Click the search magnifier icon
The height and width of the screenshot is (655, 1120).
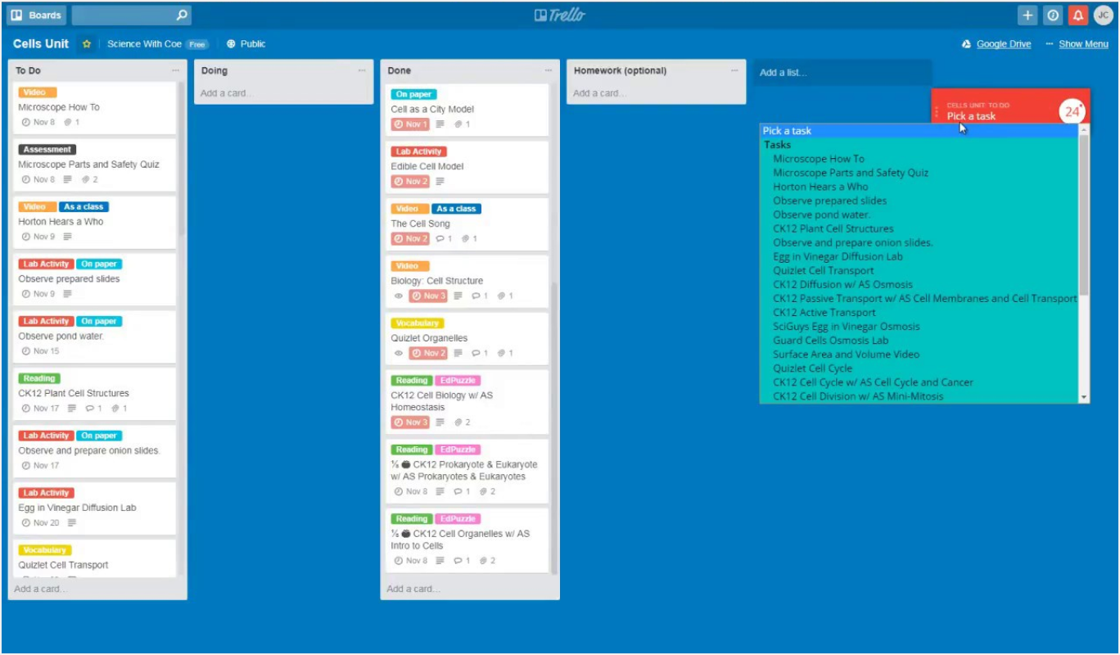click(x=182, y=15)
